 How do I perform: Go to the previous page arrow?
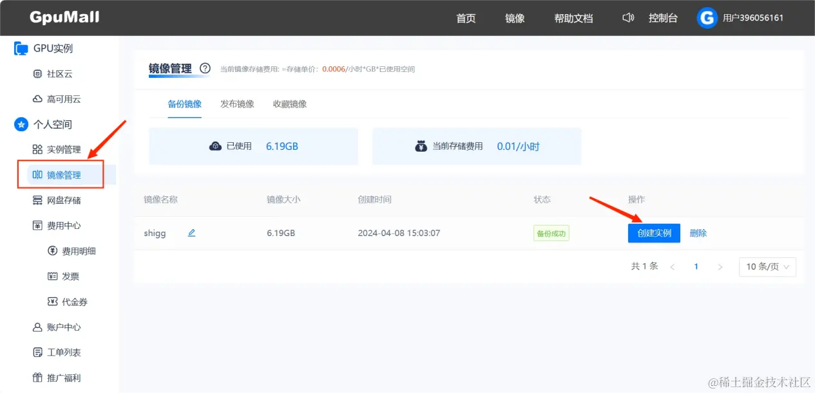672,267
